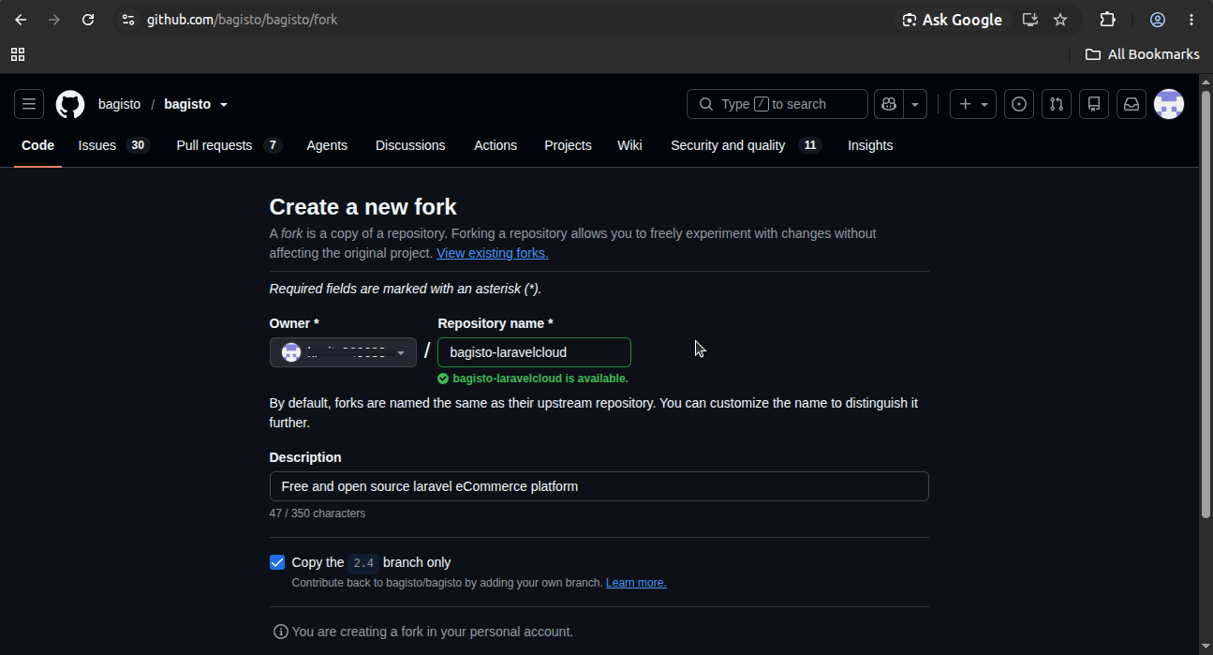Go to GitHub homepage via Octocat logo
Screen dimensions: 1213x655
point(70,104)
